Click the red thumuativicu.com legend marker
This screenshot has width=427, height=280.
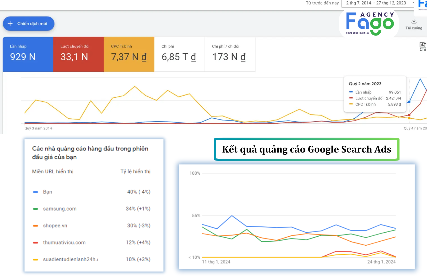point(35,243)
